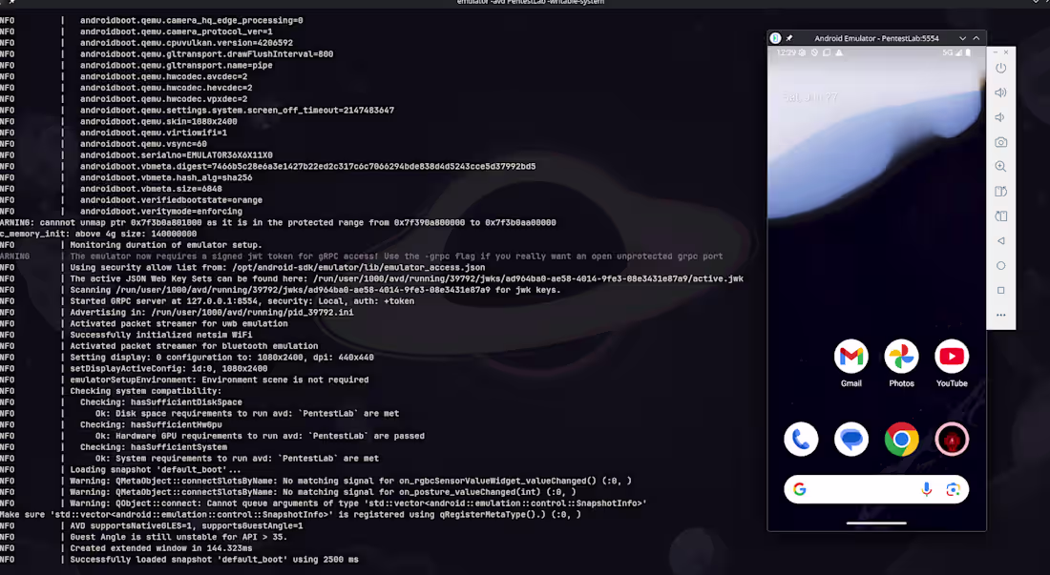Click the androidboot.serialno=EMULATOR36X6X11X0 line

[x=177, y=155]
